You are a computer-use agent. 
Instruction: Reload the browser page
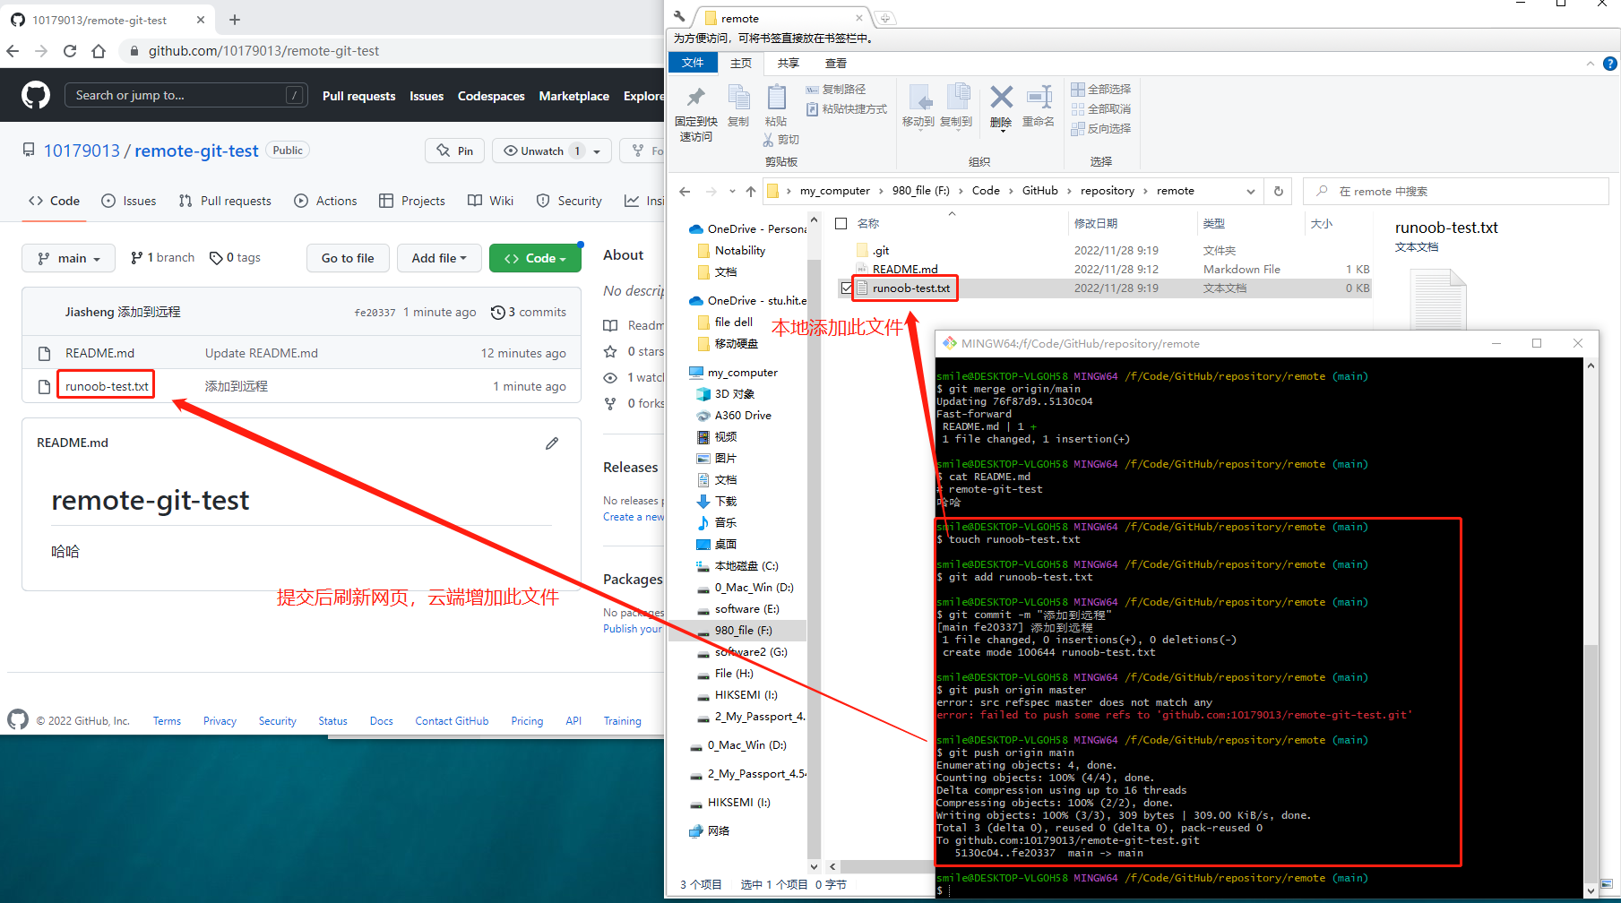click(70, 51)
